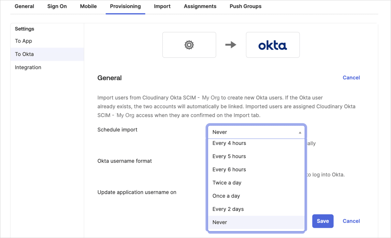391x238 pixels.
Task: Click the Schedule import label
Action: [x=117, y=130]
